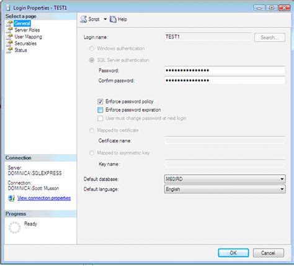This screenshot has height=266, width=294.
Task: Click the Confirm password field
Action: (x=225, y=80)
